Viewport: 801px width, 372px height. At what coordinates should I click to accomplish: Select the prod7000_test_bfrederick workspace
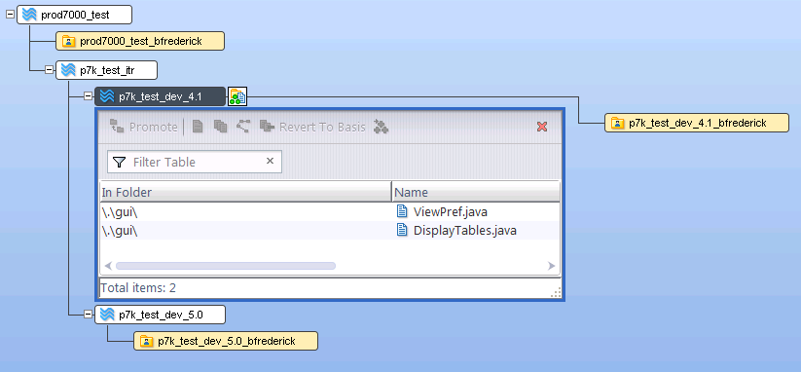140,41
